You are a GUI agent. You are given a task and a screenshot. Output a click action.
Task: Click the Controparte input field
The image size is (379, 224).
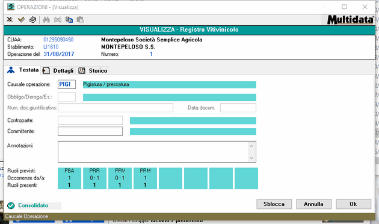coord(90,121)
